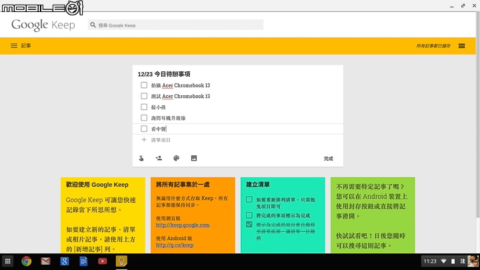480x270 pixels.
Task: Click the 清單項目 new item field
Action: point(161,140)
